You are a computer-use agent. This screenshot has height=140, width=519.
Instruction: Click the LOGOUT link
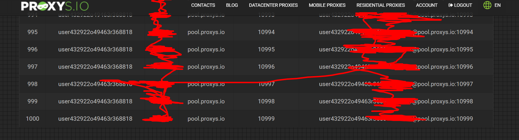pos(460,5)
